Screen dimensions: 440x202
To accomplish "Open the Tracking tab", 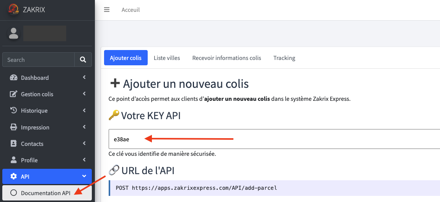I will [x=284, y=58].
